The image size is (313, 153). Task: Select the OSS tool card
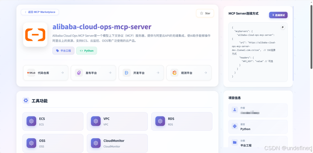pyautogui.click(x=53, y=143)
